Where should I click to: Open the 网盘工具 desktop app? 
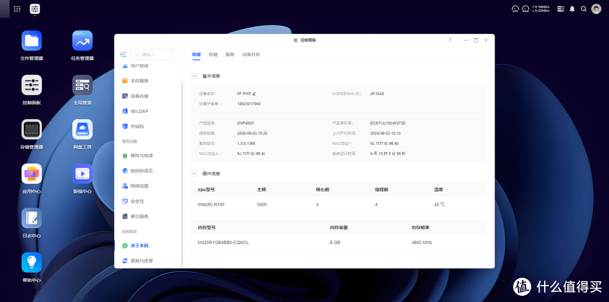[x=82, y=130]
